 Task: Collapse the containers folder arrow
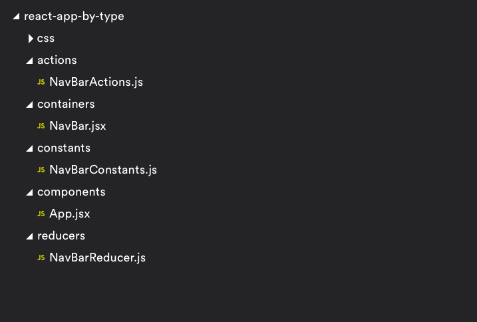pos(29,104)
